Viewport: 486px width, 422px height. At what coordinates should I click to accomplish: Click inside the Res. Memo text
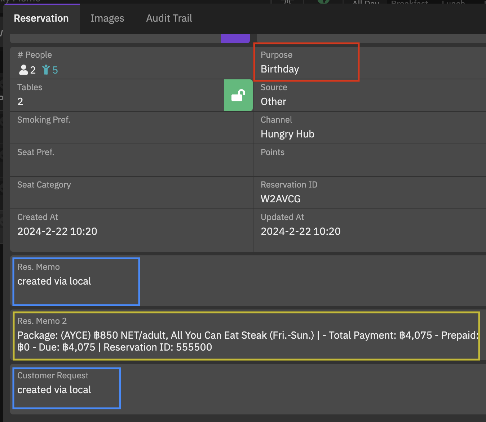54,281
